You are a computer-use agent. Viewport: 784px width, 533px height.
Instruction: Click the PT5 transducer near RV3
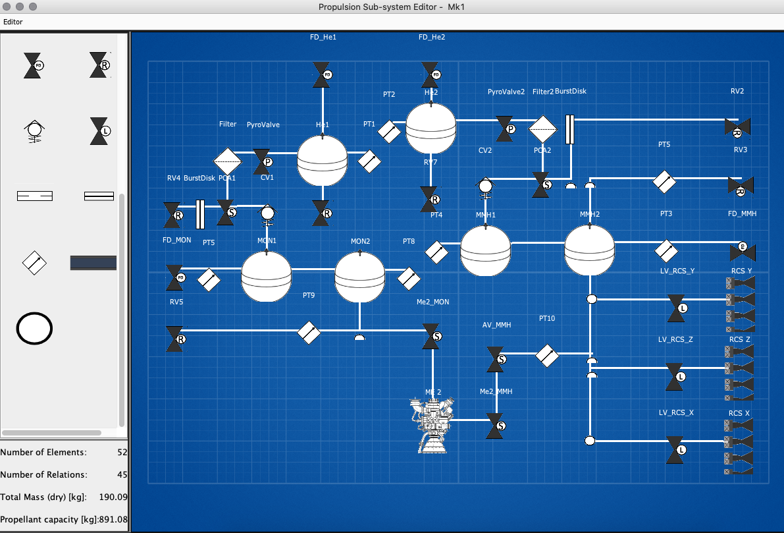(x=664, y=182)
